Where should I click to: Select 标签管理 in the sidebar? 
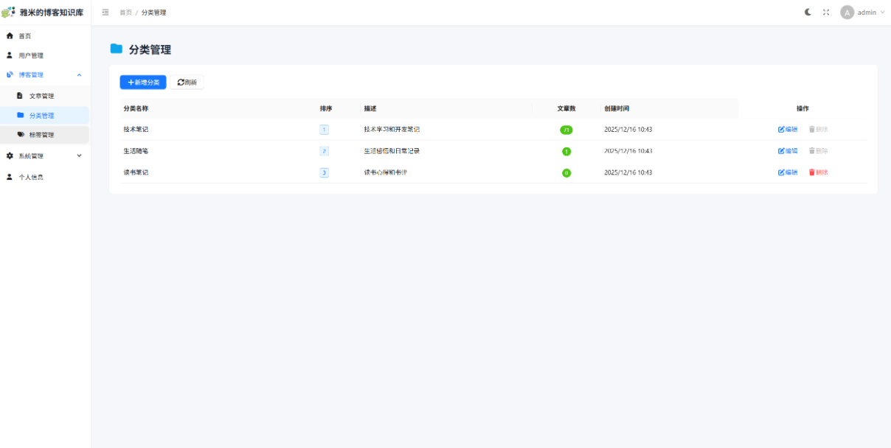41,135
